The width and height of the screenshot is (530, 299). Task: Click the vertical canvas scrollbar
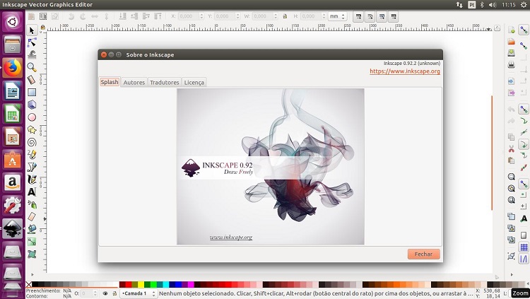pyautogui.click(x=492, y=153)
